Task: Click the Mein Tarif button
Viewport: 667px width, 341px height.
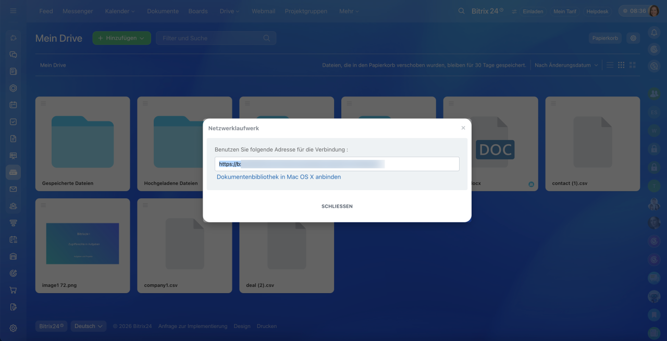Action: click(565, 11)
